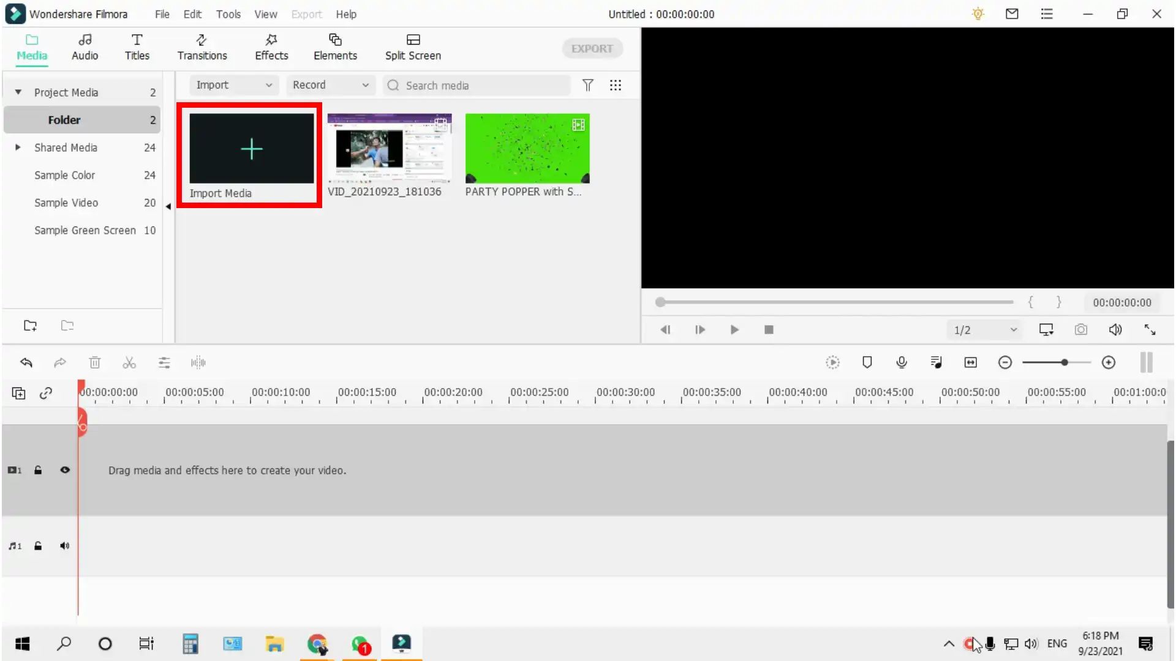Click the timeline zoom slider handle
The image size is (1176, 661).
click(x=1065, y=362)
